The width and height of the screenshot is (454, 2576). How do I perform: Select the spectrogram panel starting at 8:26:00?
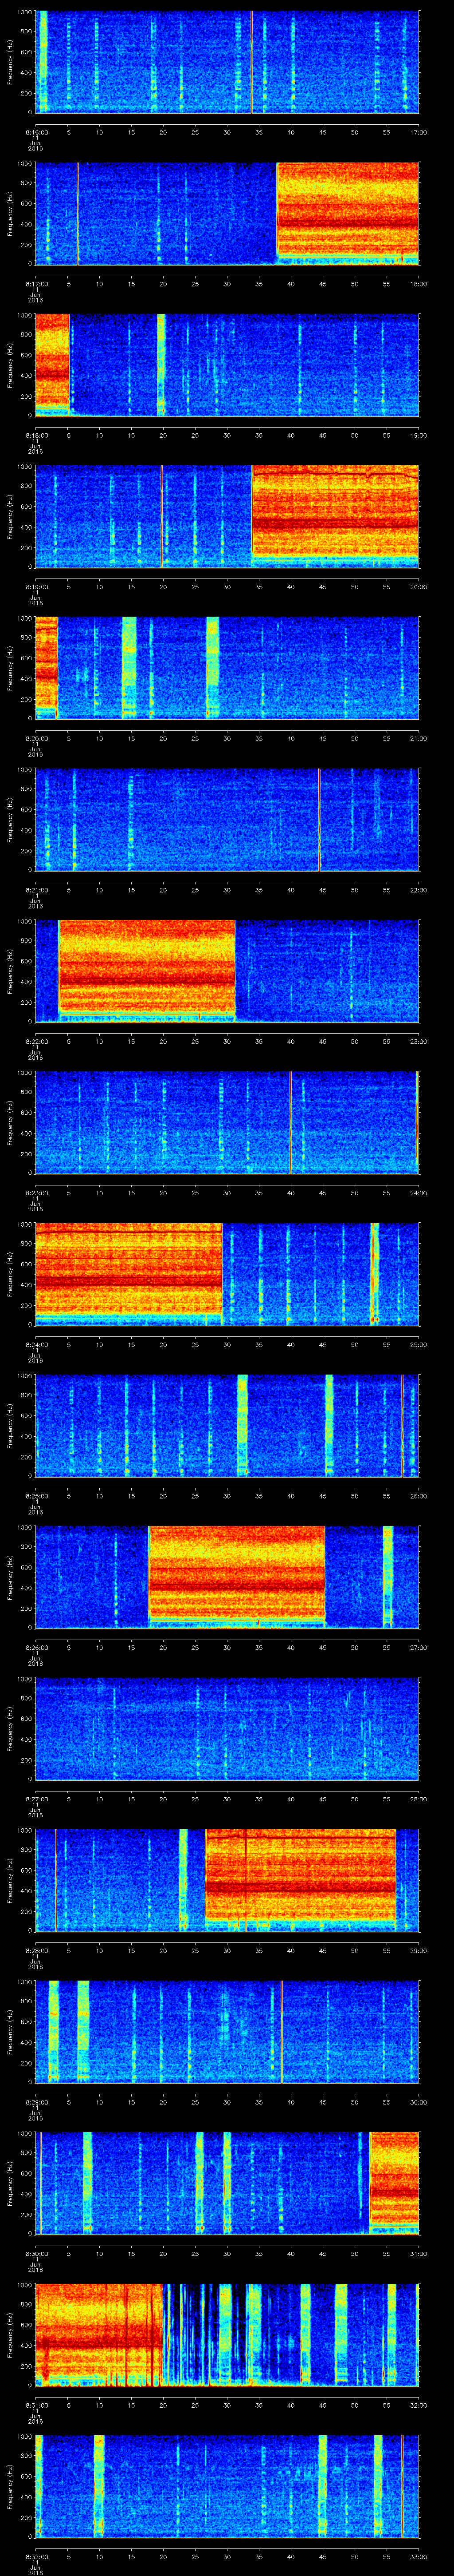pyautogui.click(x=227, y=1577)
